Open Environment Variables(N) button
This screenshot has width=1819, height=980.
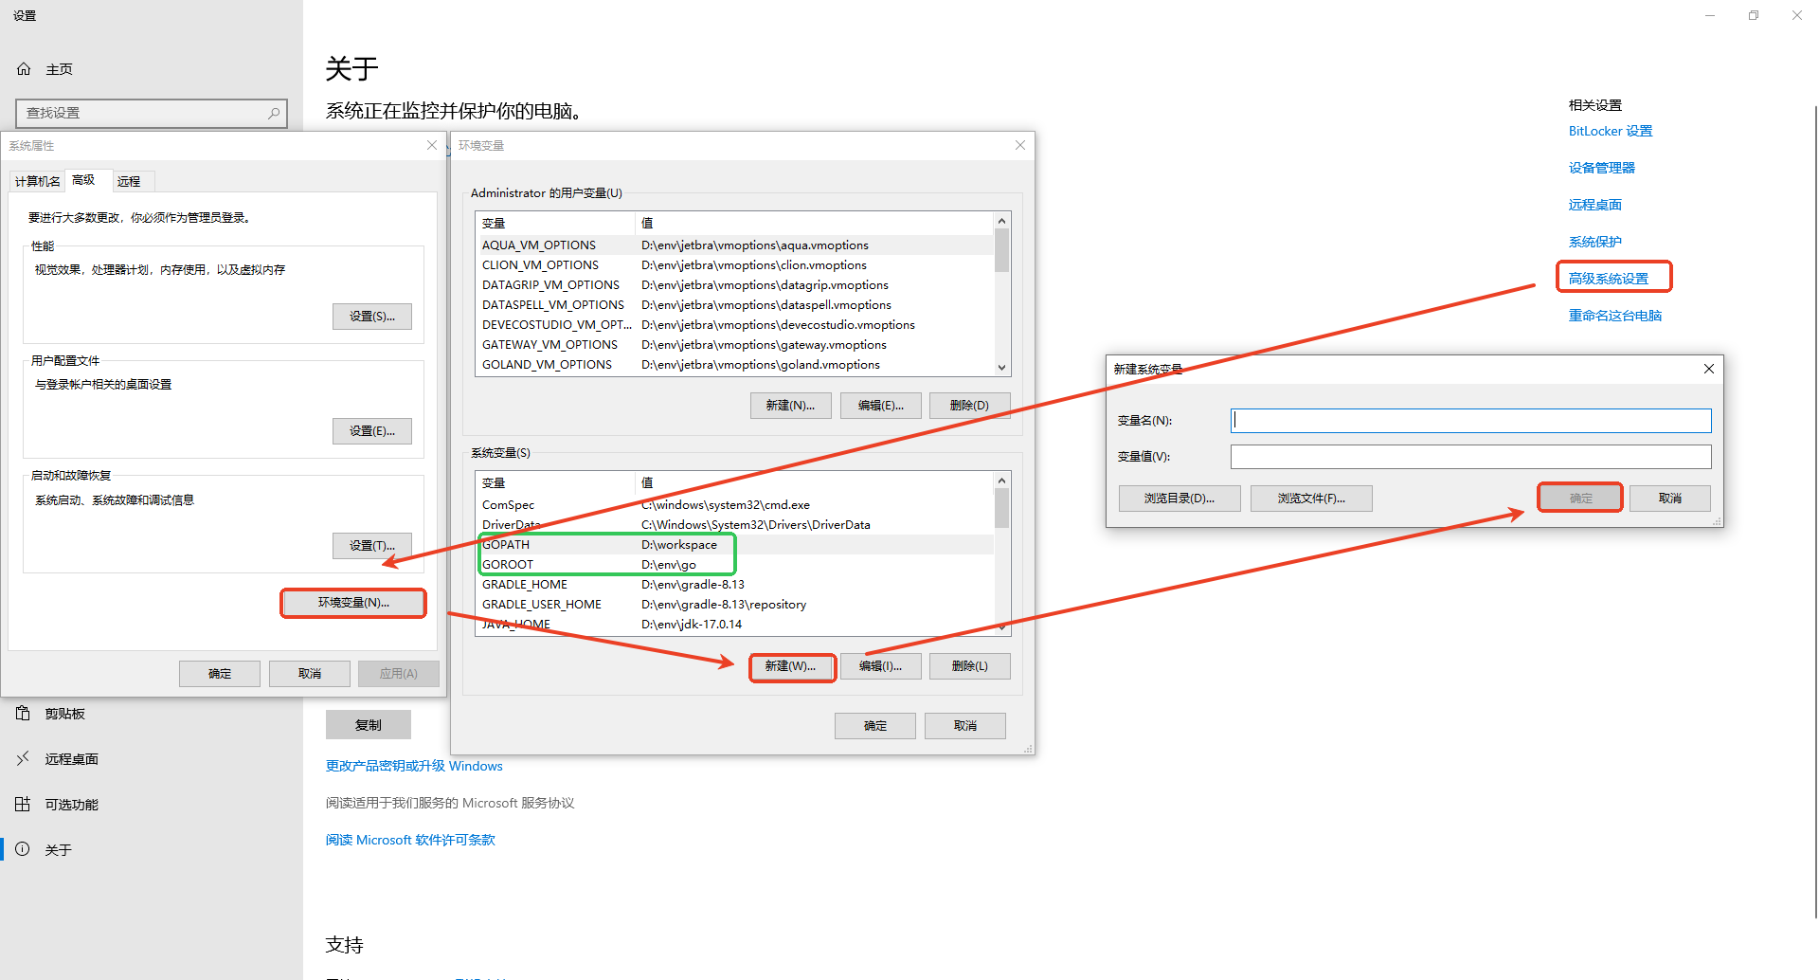click(x=353, y=603)
